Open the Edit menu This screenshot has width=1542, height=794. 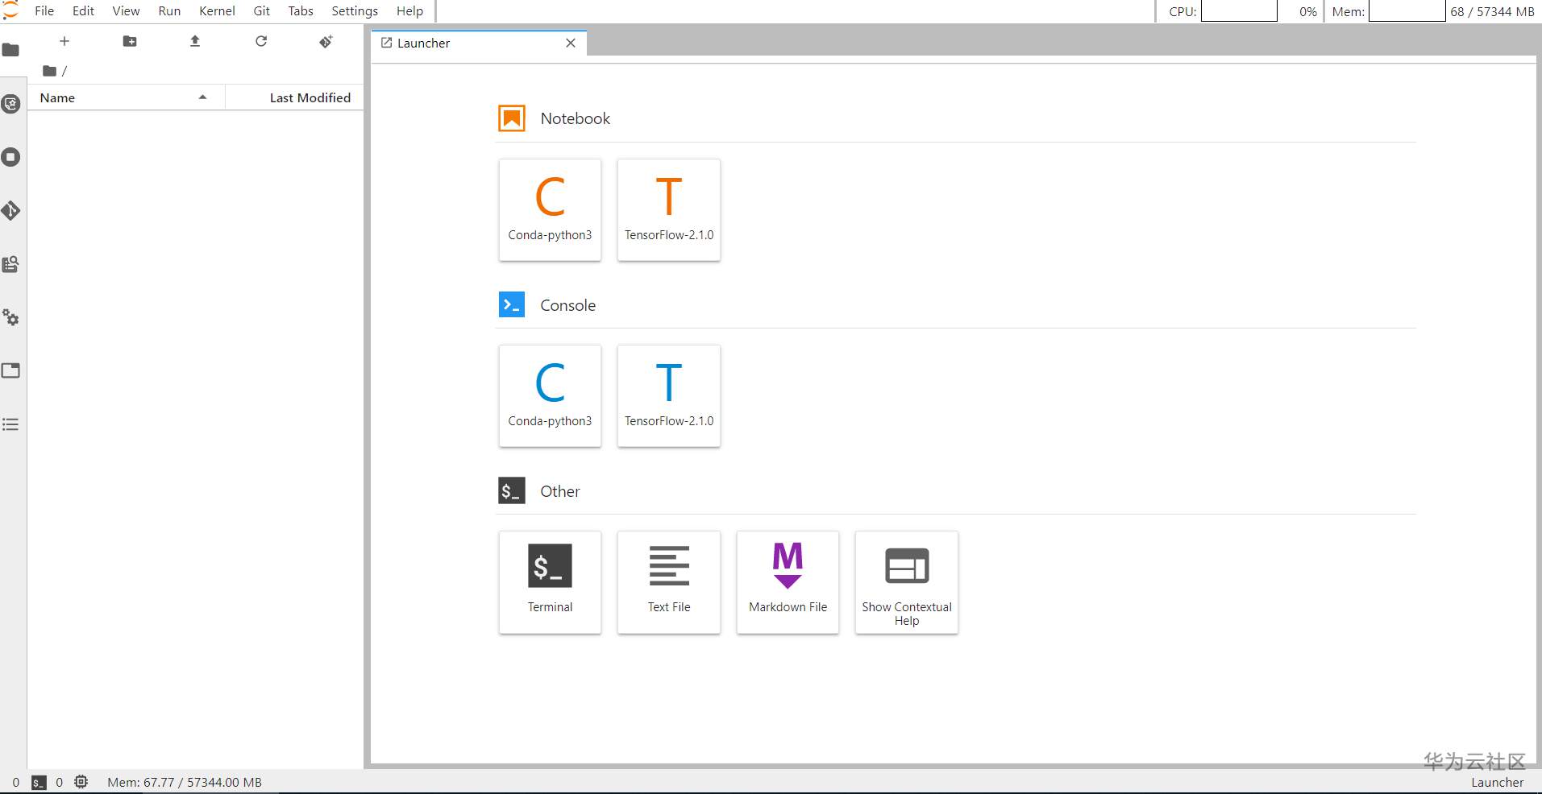[83, 11]
